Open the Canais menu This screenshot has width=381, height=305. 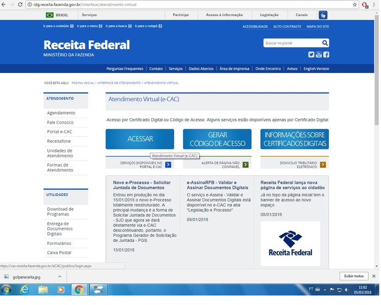tap(302, 15)
